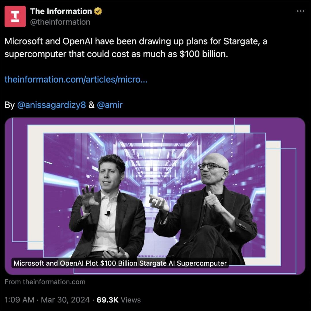View the 69.3K view count
The height and width of the screenshot is (311, 311).
coord(107,300)
